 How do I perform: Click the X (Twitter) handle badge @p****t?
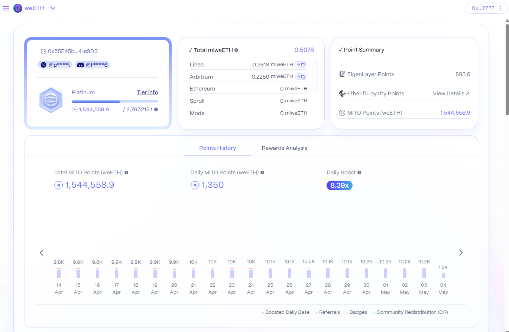pos(55,65)
